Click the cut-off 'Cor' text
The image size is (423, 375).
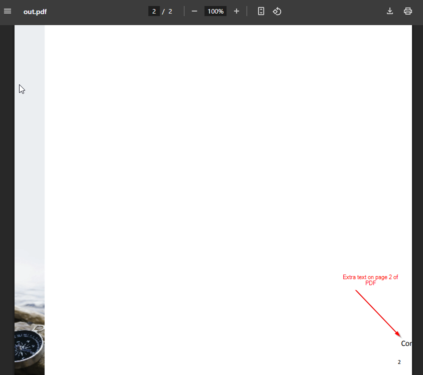click(406, 344)
